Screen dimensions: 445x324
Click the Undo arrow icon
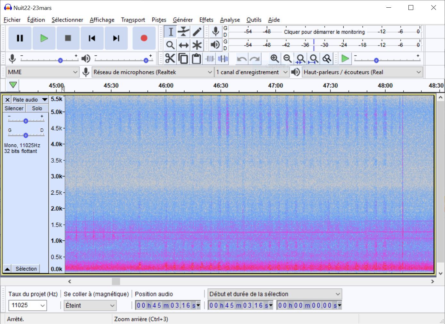click(242, 59)
